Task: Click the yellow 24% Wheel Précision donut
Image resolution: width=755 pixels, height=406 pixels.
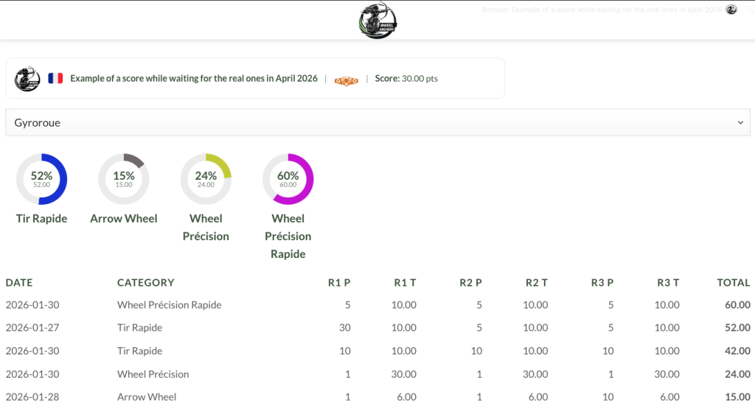Action: pos(206,179)
